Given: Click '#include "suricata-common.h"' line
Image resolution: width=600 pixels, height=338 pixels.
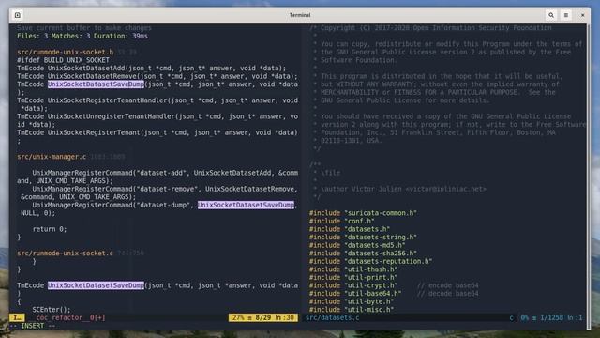Looking at the screenshot, I should coord(363,213).
